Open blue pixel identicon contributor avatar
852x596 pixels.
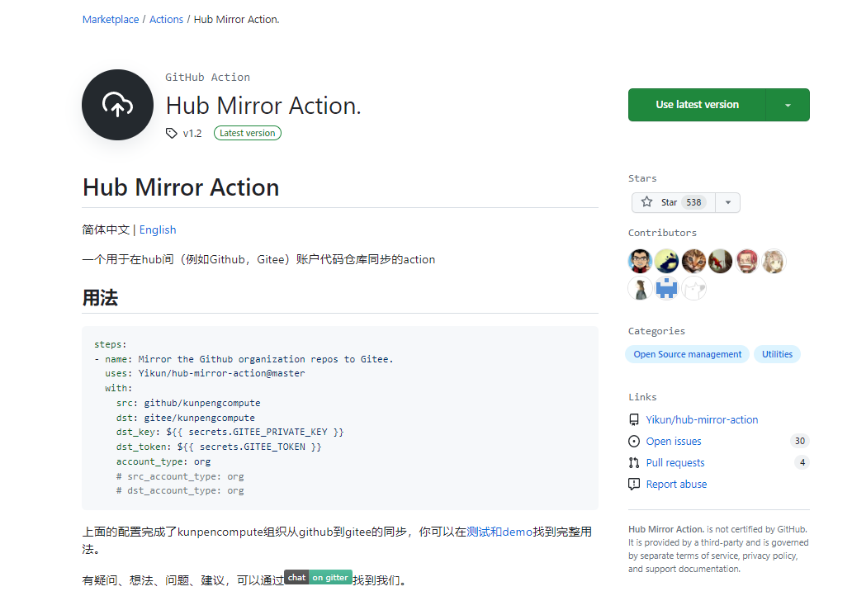(x=667, y=288)
